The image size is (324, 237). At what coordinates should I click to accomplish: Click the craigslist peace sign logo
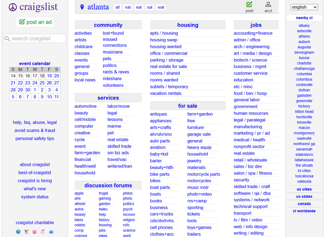pyautogui.click(x=13, y=7)
